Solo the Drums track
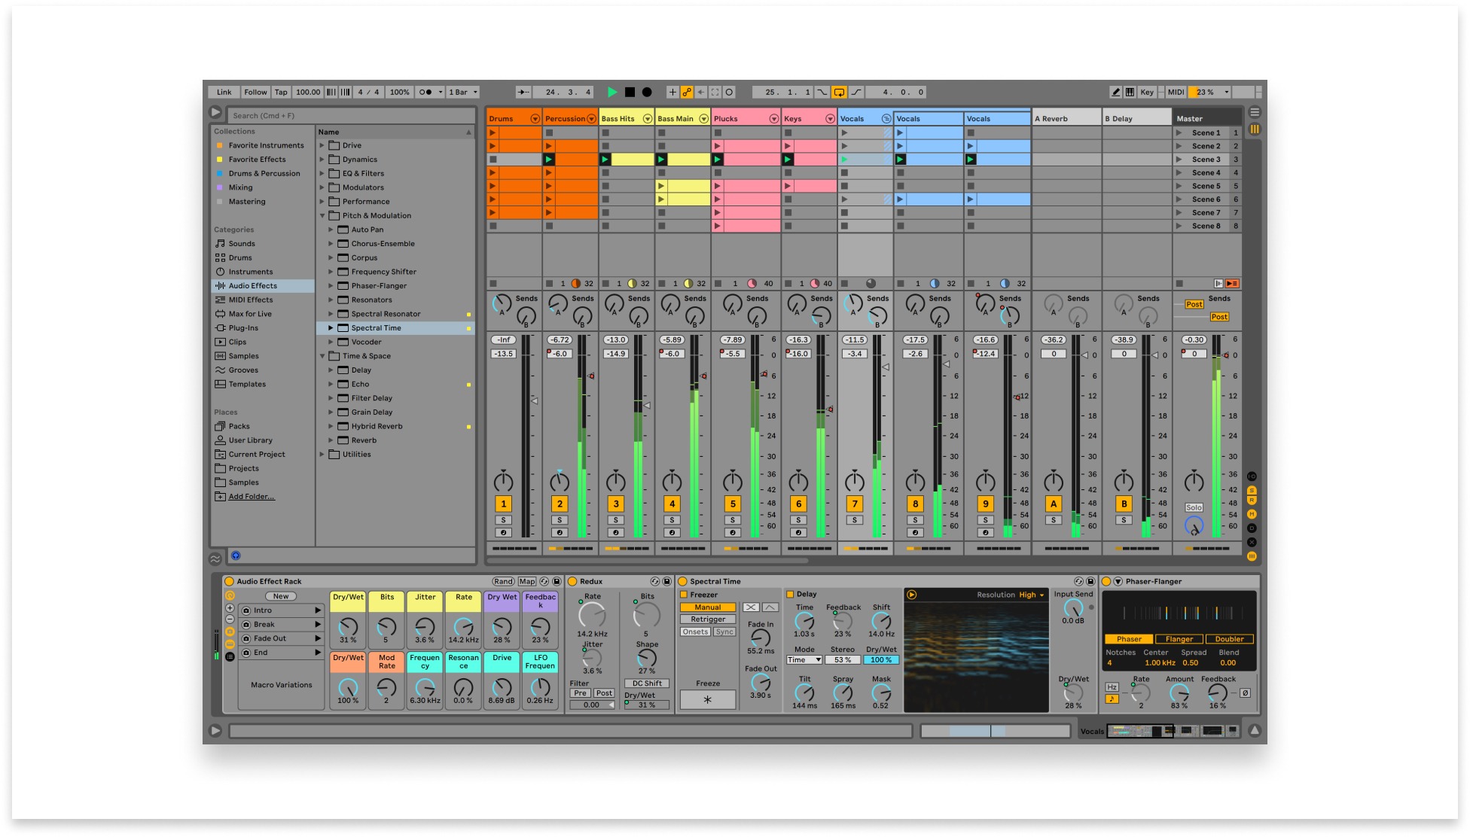The width and height of the screenshot is (1470, 837). [503, 520]
